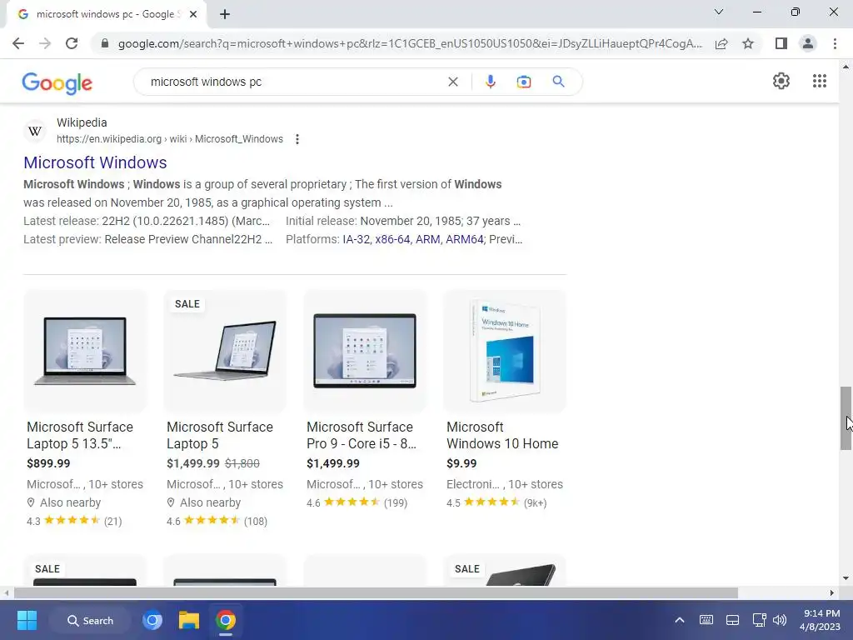Follow the ARM64 platform link
853x640 pixels.
pos(465,239)
